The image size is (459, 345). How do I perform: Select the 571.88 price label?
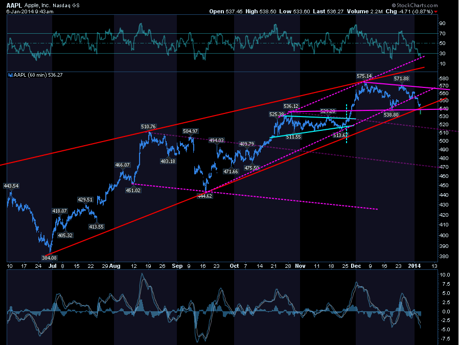401,78
